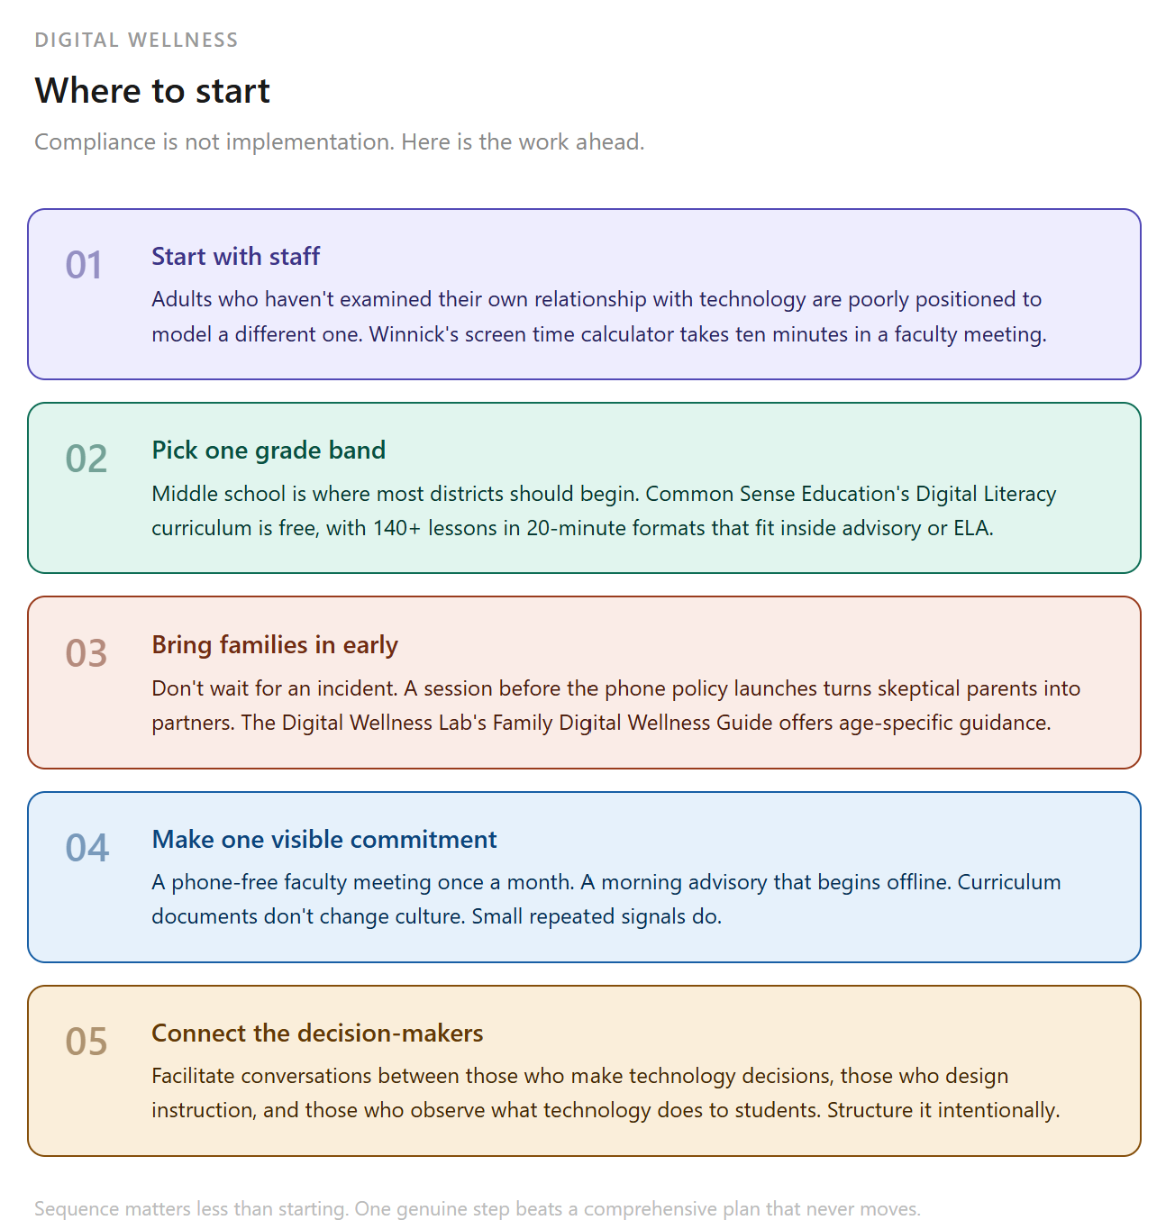Select the 'Pick one grade band' heading
This screenshot has height=1220, width=1175.
point(269,451)
